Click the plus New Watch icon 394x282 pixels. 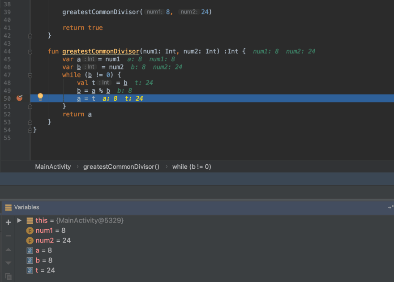[9, 222]
